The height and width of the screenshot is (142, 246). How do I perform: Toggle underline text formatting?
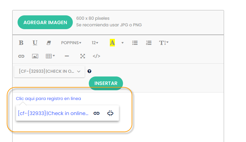click(35, 43)
